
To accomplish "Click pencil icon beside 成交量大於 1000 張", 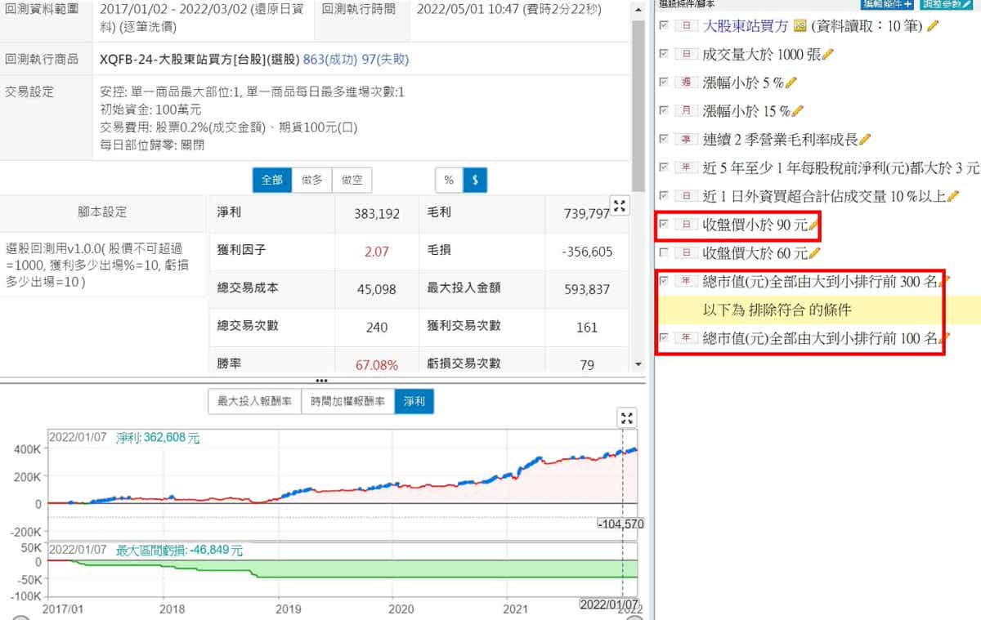I will coord(827,55).
